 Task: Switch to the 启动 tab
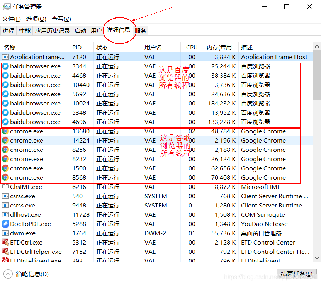click(x=80, y=31)
